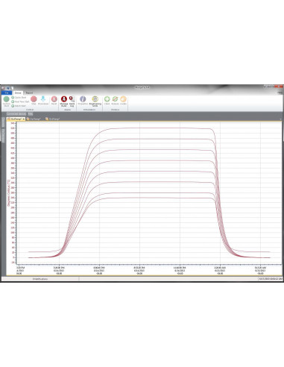The width and height of the screenshot is (284, 367).
Task: Open the Files panel tab
Action: pyautogui.click(x=31, y=114)
